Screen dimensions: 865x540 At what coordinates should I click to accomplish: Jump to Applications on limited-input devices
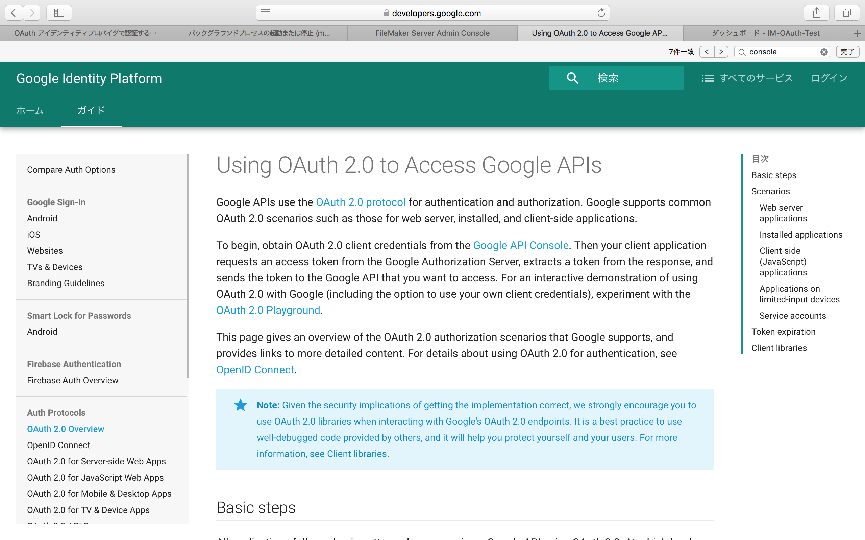[799, 294]
